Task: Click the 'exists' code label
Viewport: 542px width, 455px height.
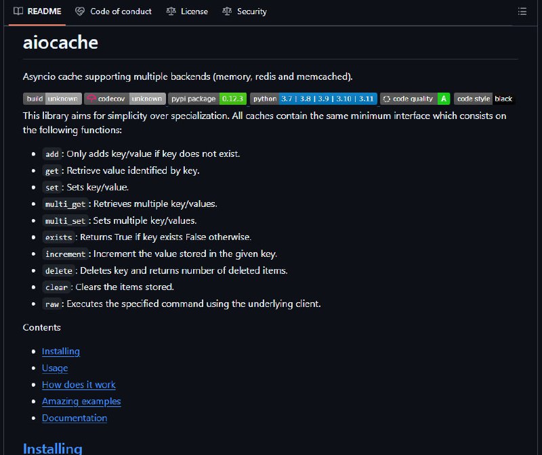Action: 59,237
